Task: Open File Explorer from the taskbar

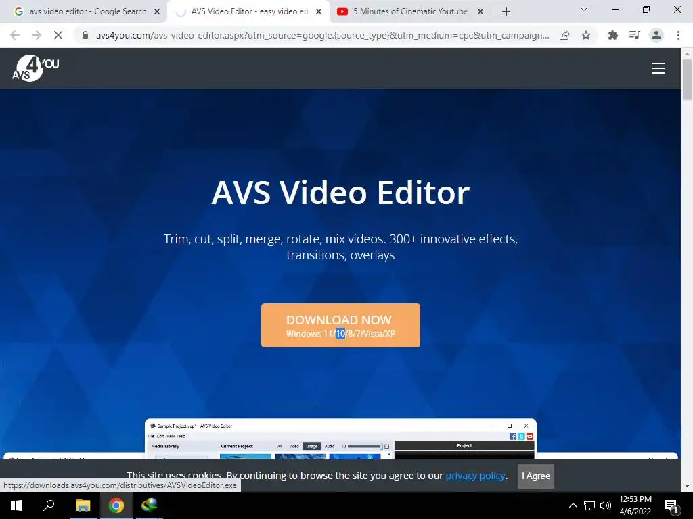Action: pyautogui.click(x=83, y=505)
